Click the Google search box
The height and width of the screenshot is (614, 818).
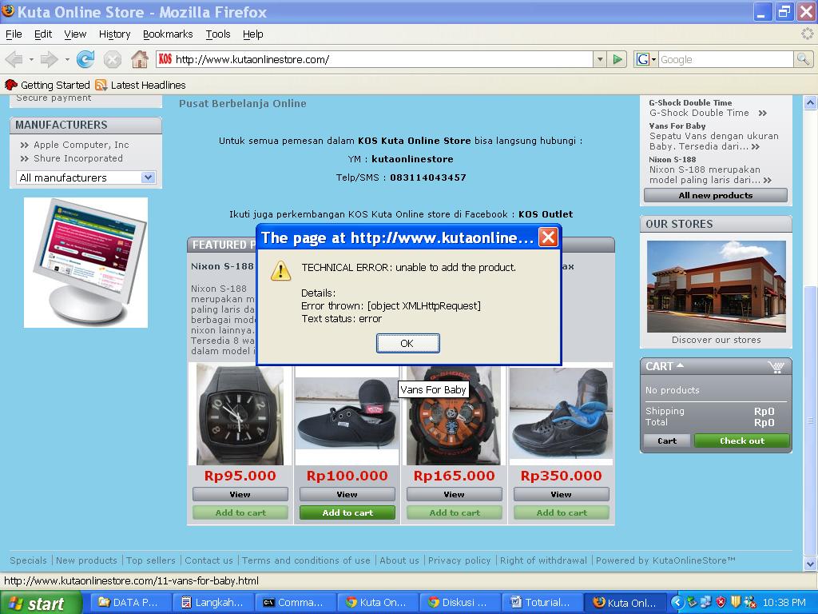tap(725, 59)
